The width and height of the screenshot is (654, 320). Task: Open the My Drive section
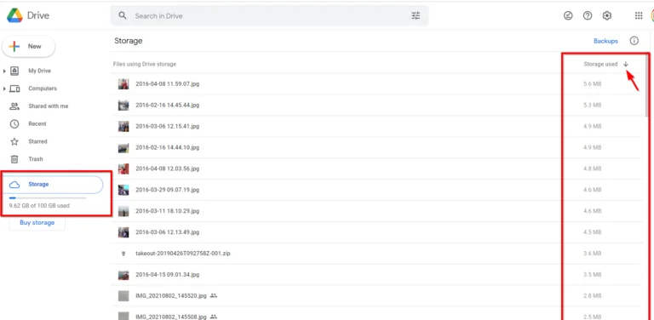pyautogui.click(x=40, y=71)
